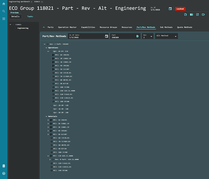Open the Tasks tab
Screen dimensions: 209x179
[30, 17]
